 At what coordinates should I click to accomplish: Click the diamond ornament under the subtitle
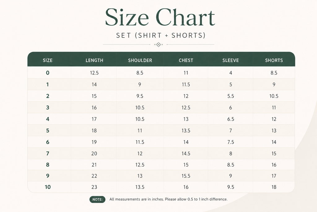158,44
